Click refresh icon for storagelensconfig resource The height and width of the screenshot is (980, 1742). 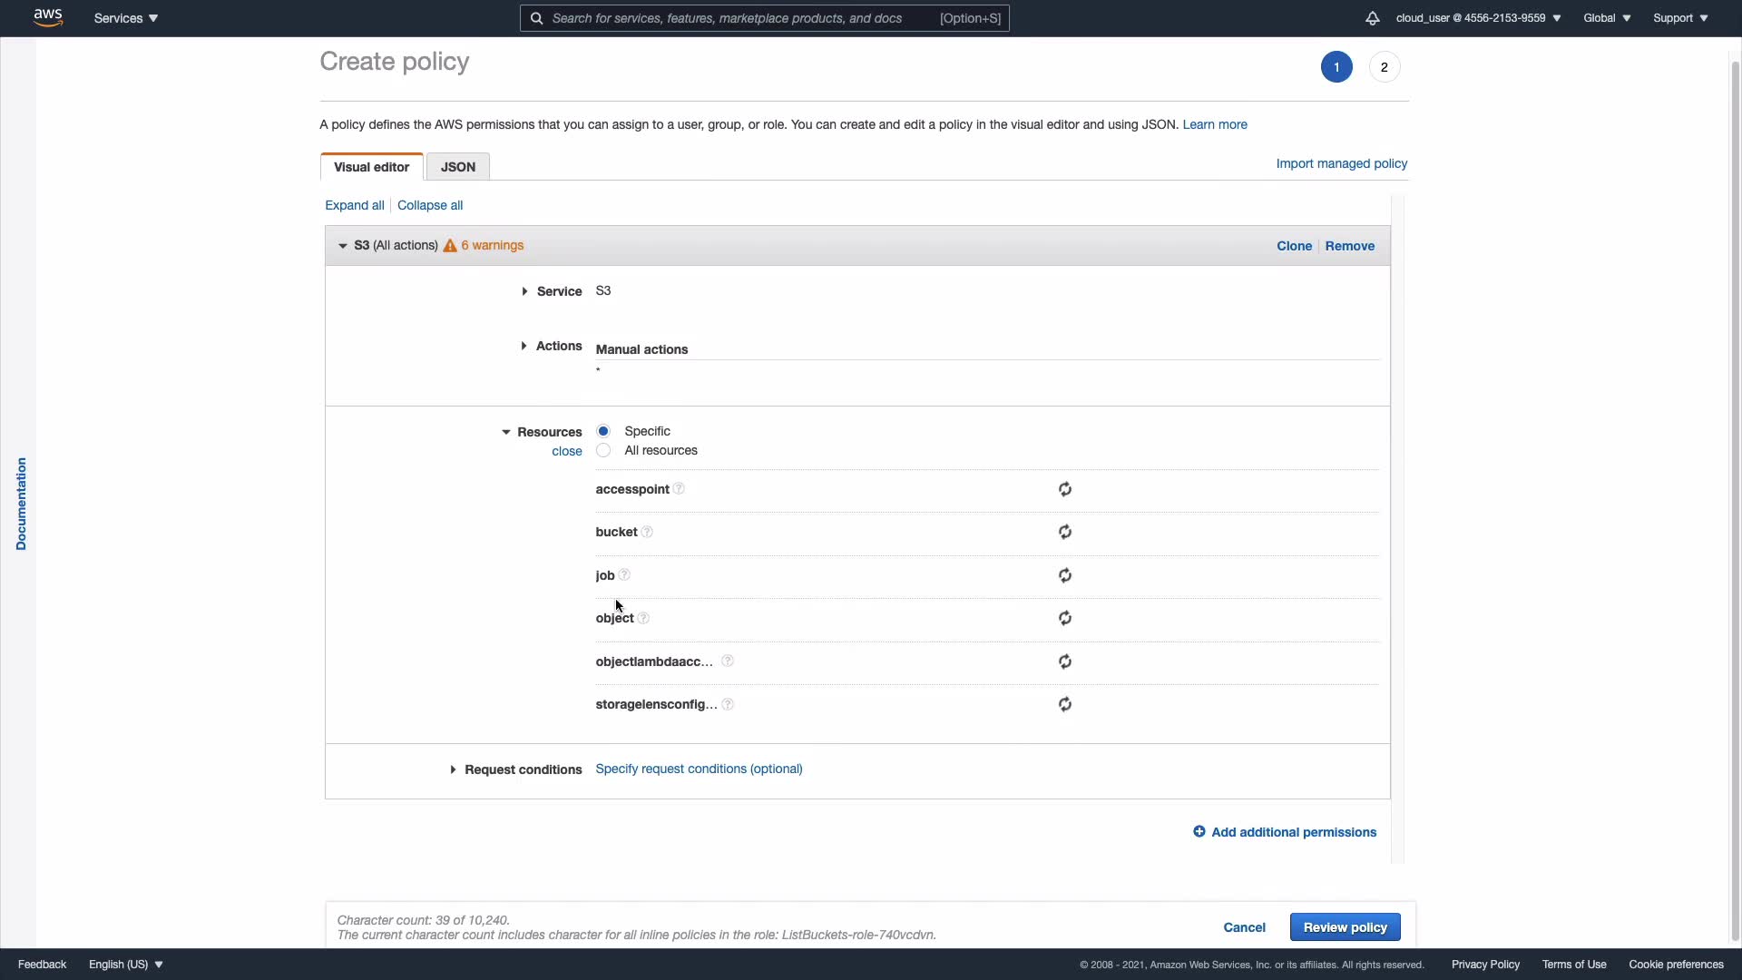pos(1065,705)
